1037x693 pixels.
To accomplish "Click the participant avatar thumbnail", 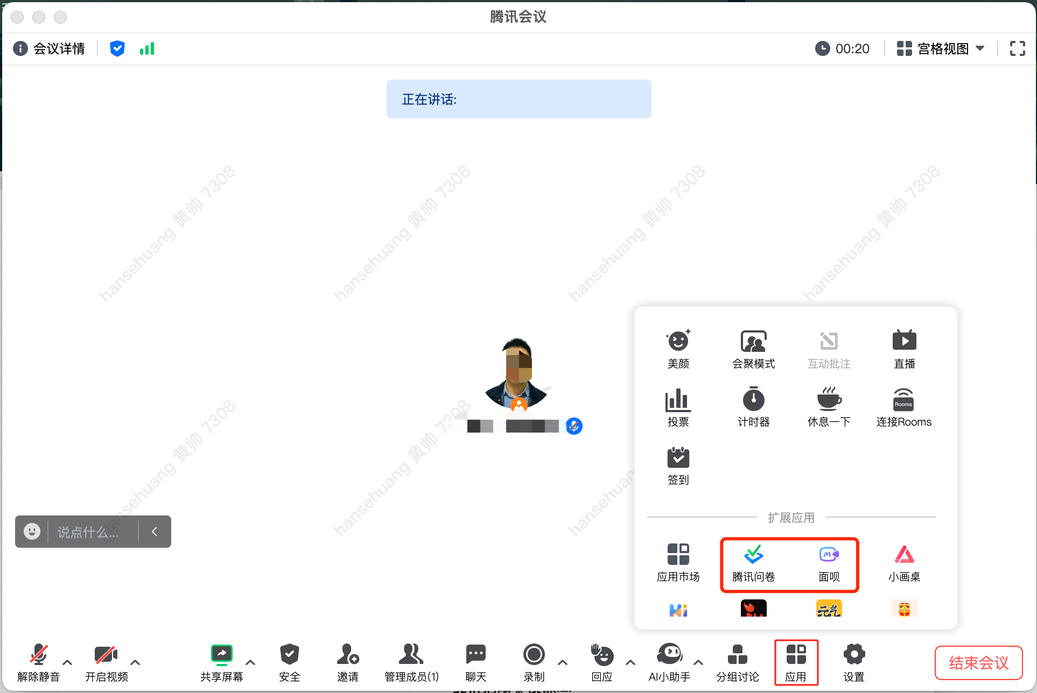I will click(x=517, y=374).
